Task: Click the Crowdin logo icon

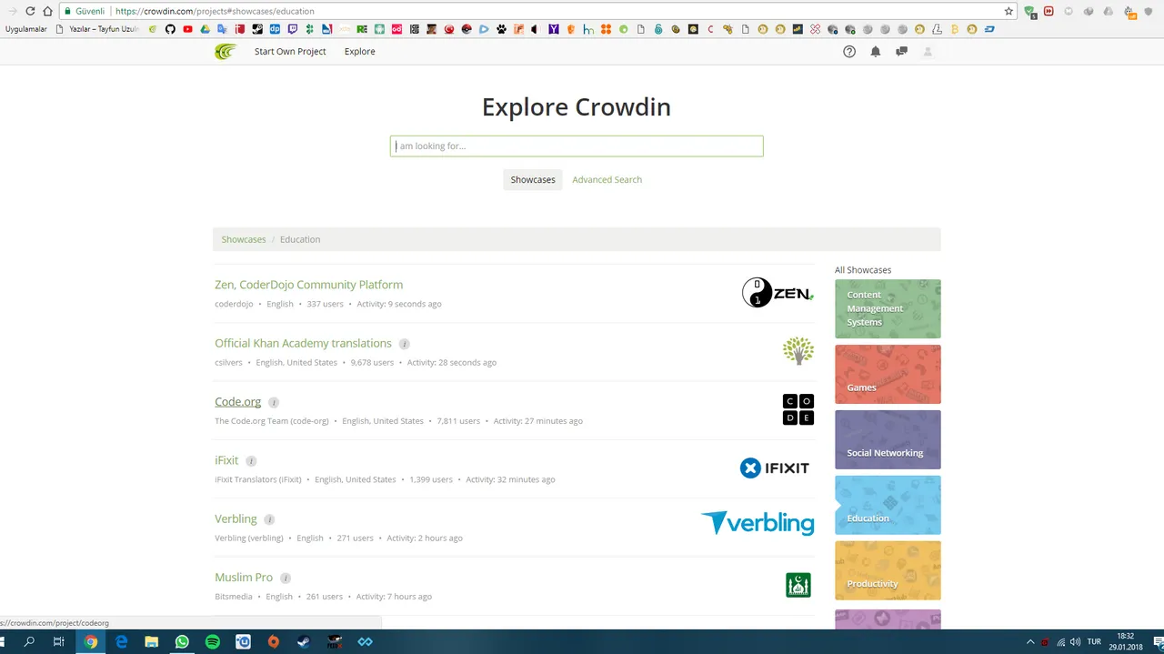Action: (x=226, y=52)
